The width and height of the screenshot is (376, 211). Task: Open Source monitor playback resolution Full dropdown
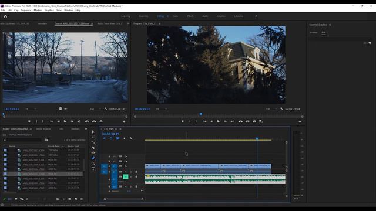[95, 109]
